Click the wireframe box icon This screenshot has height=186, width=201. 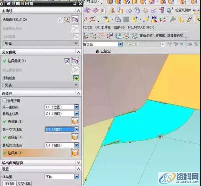(118, 19)
